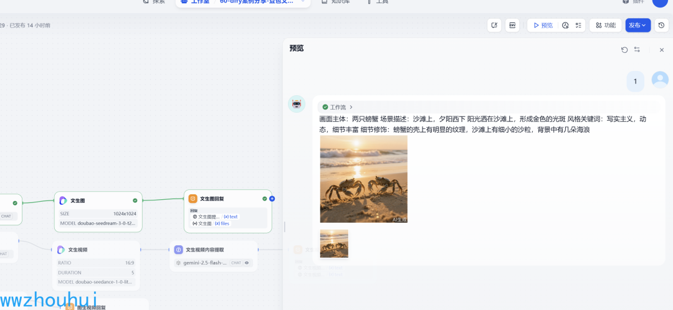Toggle the eye vision icon on gemini node
This screenshot has width=673, height=310.
coord(247,263)
